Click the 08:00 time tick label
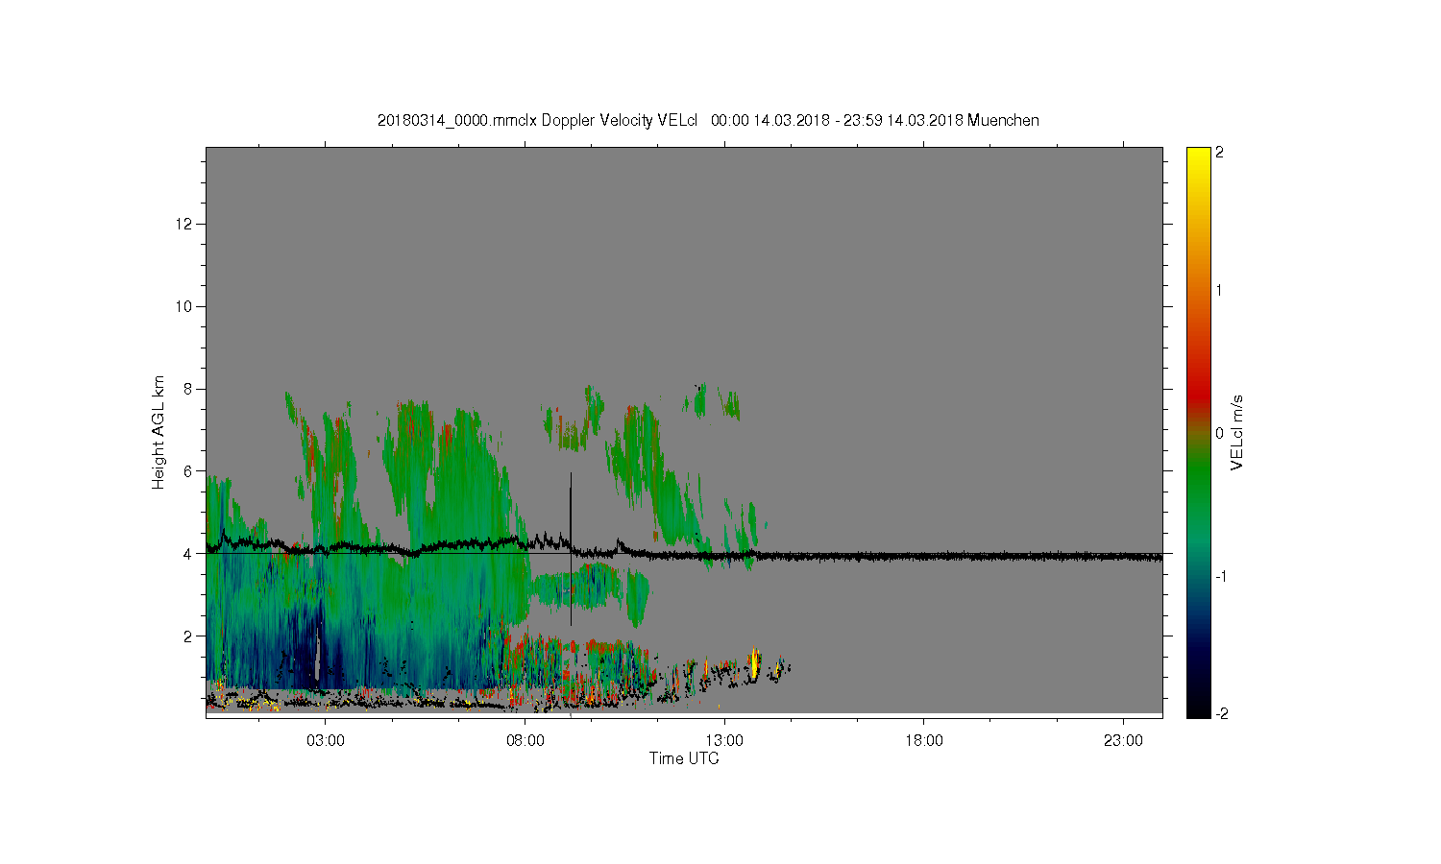Image resolution: width=1441 pixels, height=864 pixels. (x=525, y=741)
